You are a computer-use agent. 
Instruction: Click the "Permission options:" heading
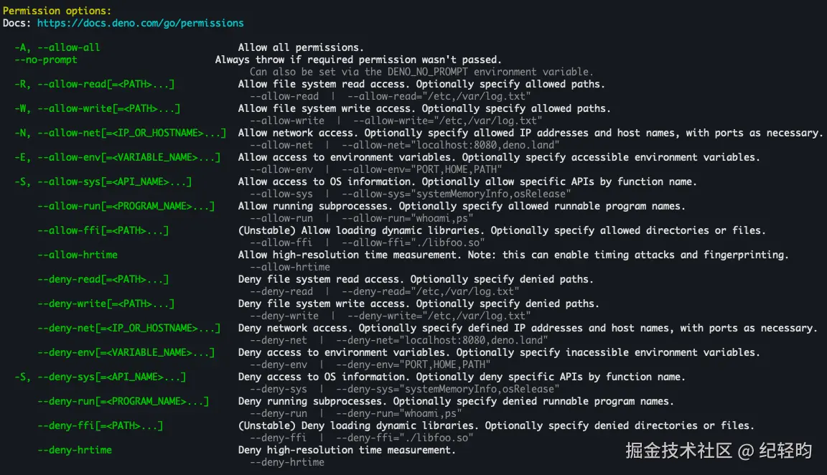[57, 11]
